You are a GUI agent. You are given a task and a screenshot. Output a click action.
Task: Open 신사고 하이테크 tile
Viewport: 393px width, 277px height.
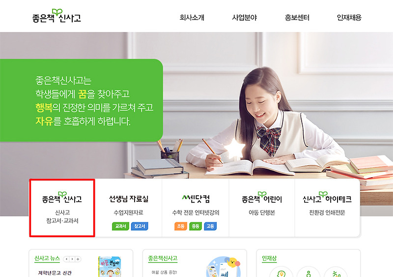coord(327,208)
